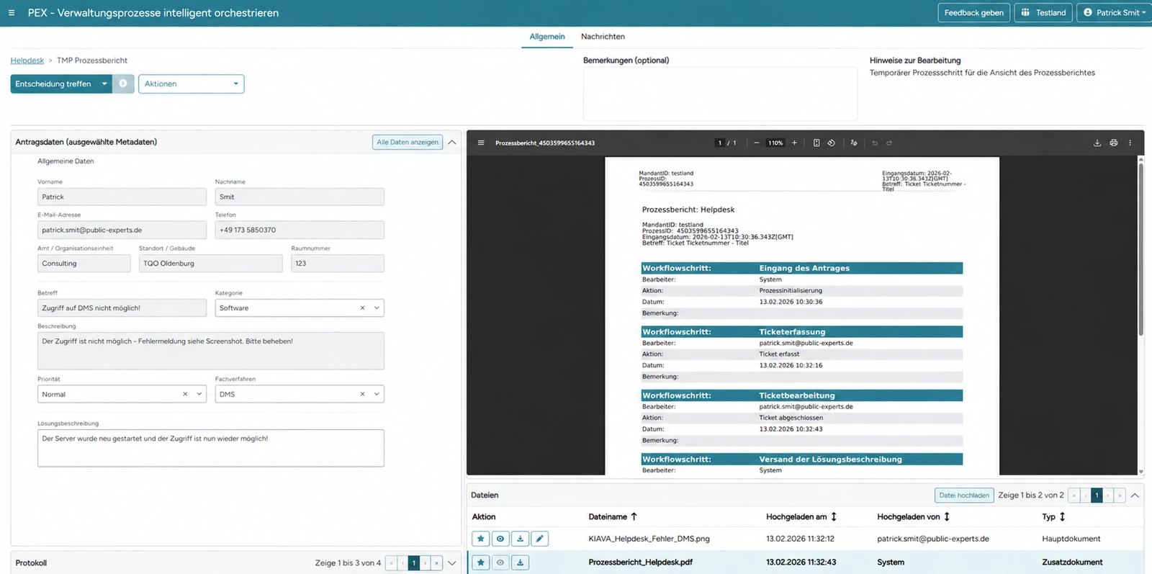Viewport: 1152px width, 574px height.
Task: Open the Entscheidung treffen dropdown arrow
Action: tap(104, 84)
